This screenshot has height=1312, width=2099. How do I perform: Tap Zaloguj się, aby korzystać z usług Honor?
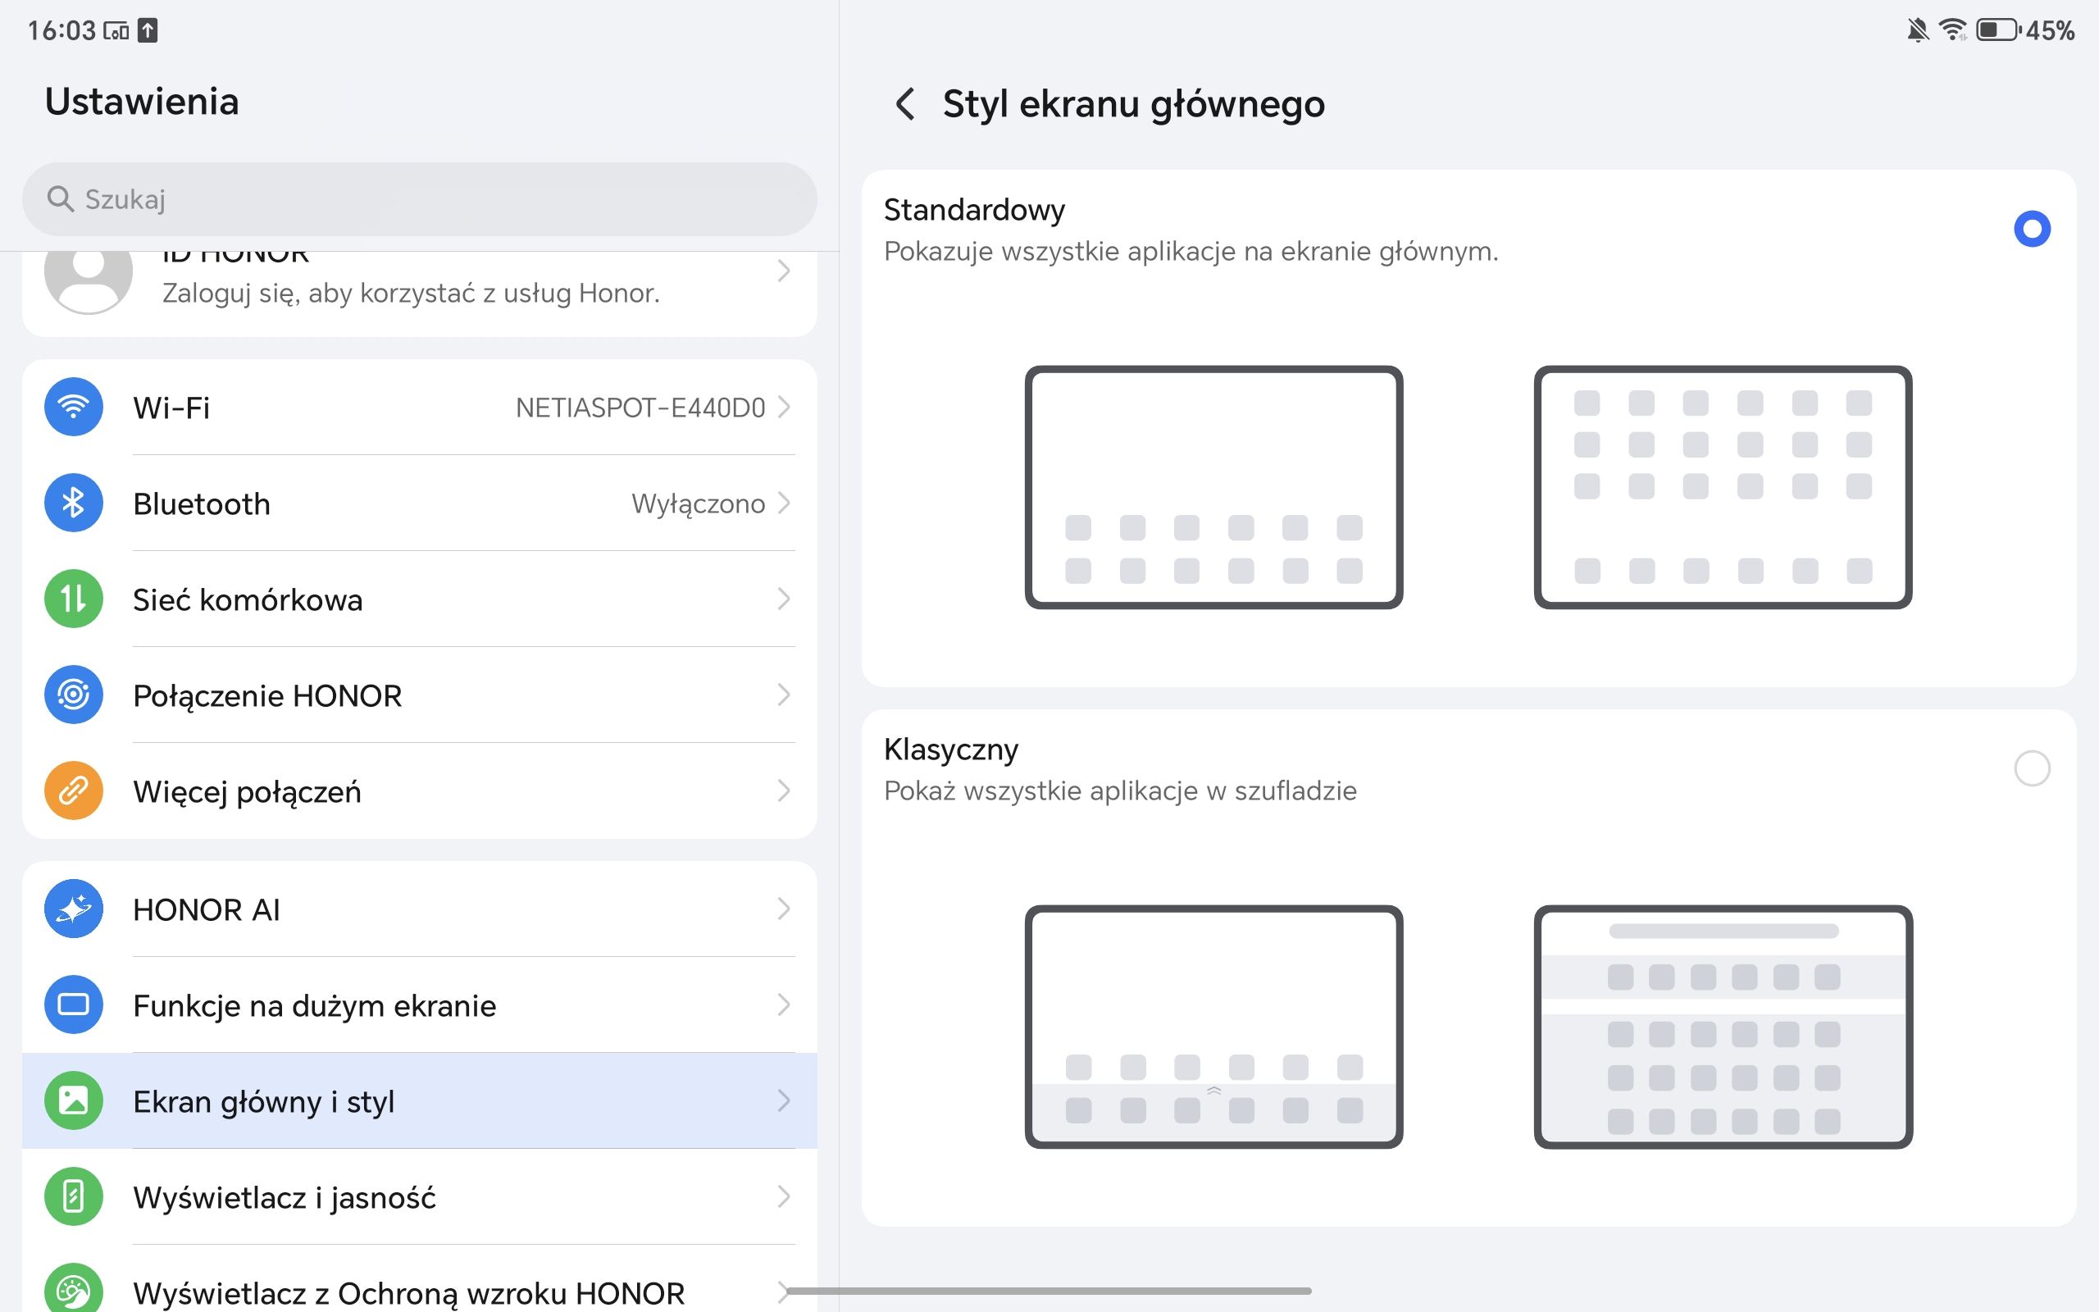(410, 294)
